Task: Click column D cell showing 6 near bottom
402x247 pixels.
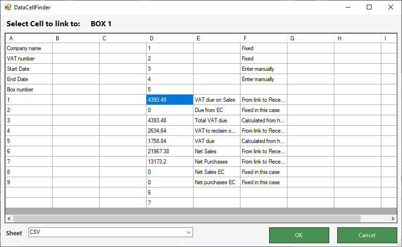Action: 170,193
